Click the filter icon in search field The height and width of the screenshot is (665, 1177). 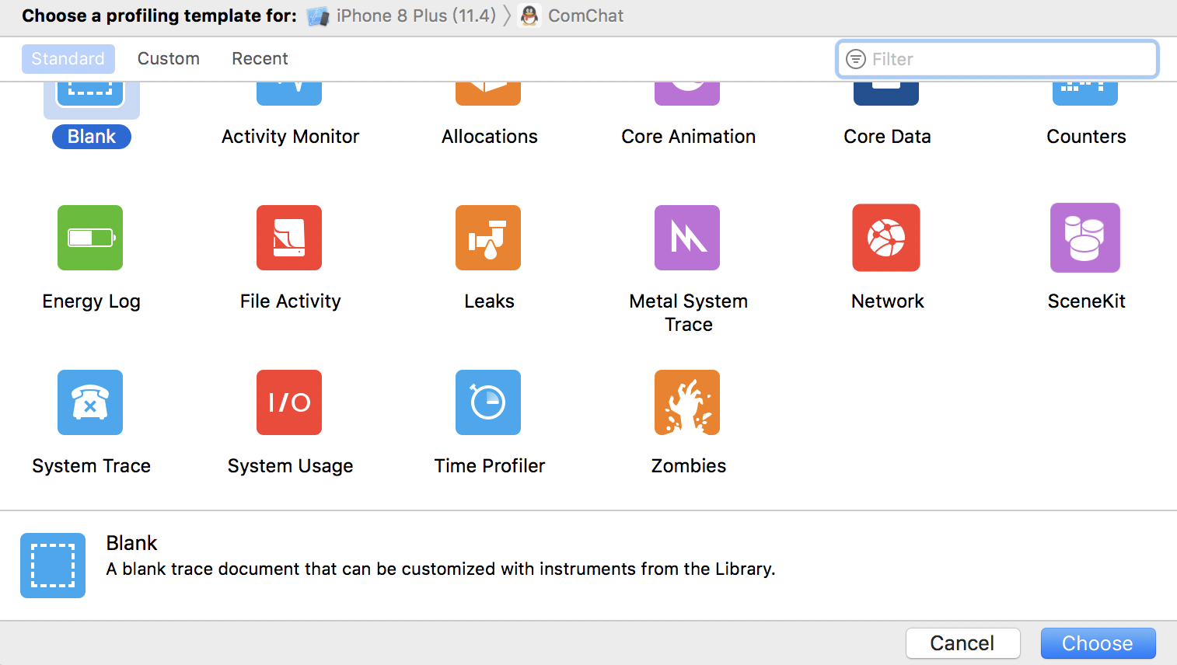tap(856, 59)
